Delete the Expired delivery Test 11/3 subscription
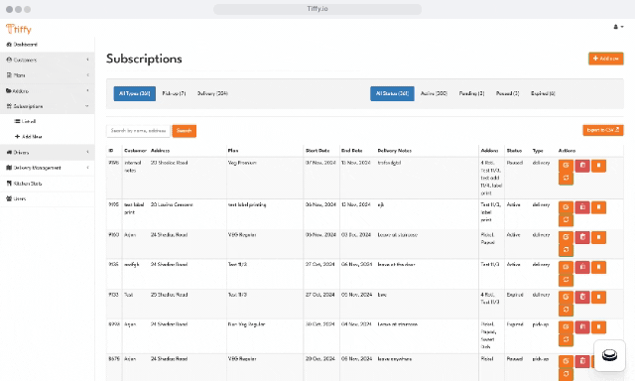635x381 pixels. point(582,298)
